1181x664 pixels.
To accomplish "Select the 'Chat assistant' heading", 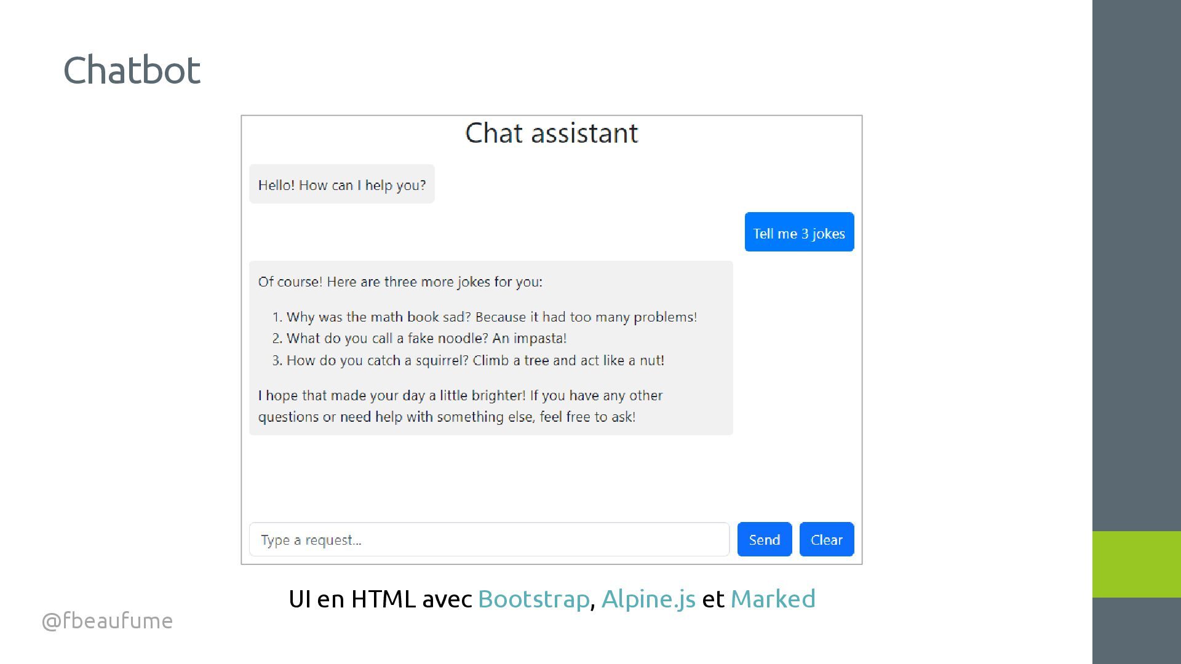I will click(551, 133).
